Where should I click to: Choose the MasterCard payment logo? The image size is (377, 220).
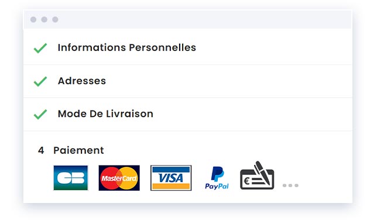(x=119, y=178)
